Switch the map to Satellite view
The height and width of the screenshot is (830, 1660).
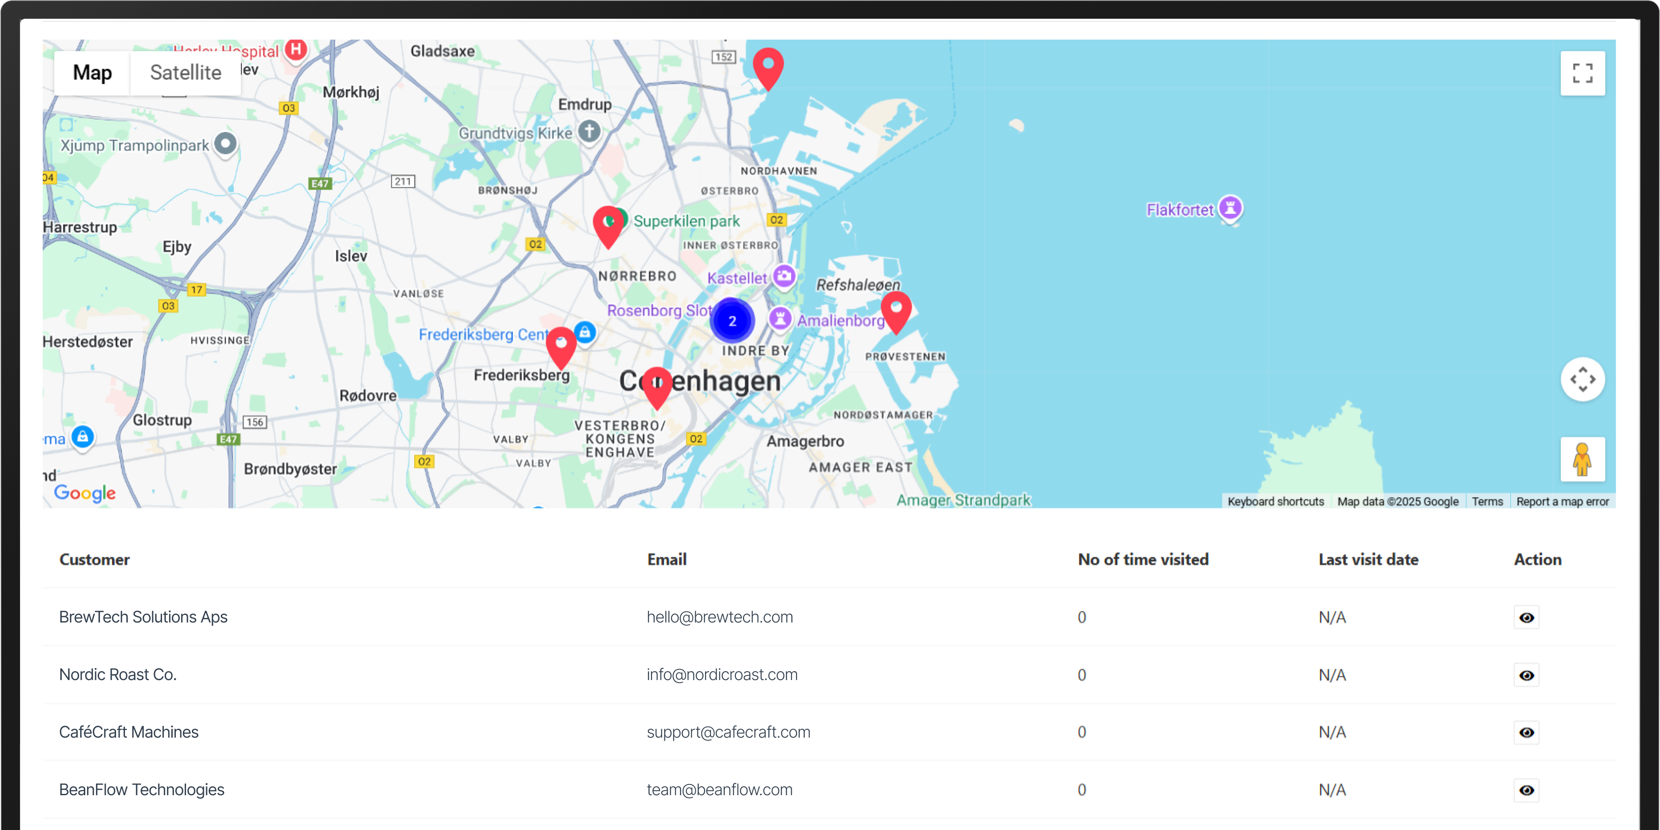click(186, 73)
